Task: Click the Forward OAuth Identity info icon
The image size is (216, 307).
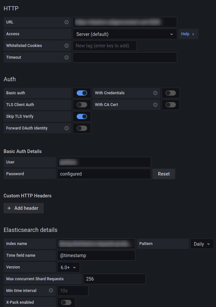Action: click(66, 128)
